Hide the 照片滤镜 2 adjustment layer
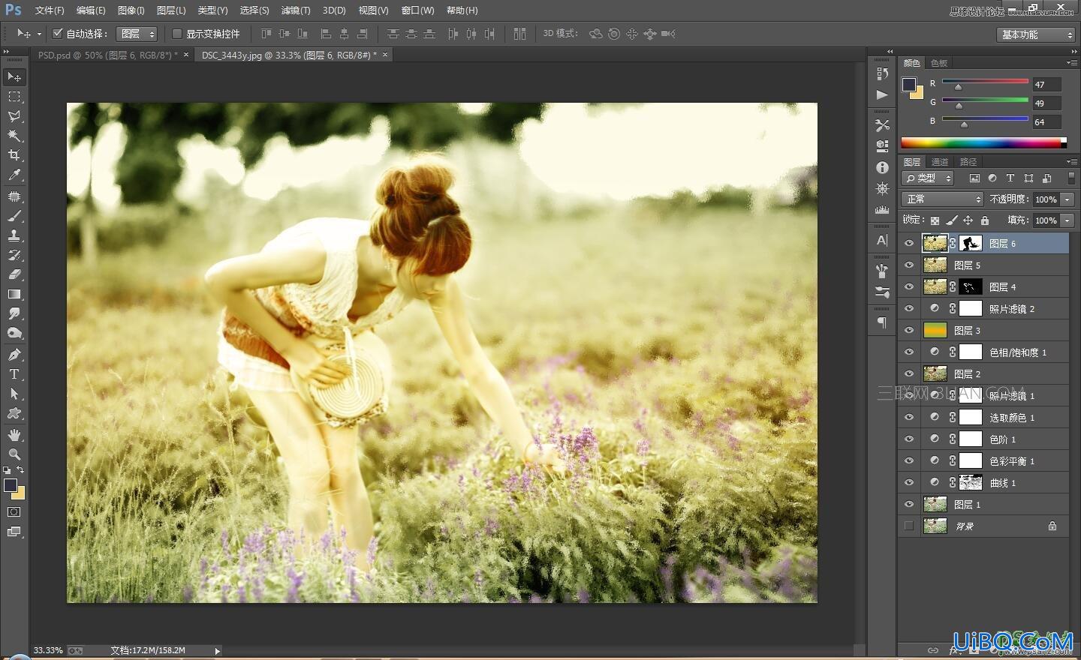1081x660 pixels. 909,308
